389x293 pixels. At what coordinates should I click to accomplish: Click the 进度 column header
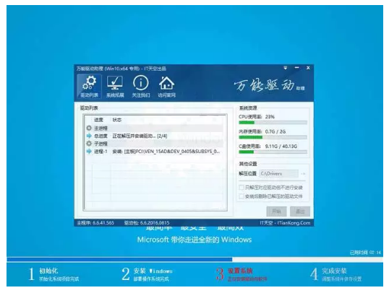pos(98,120)
